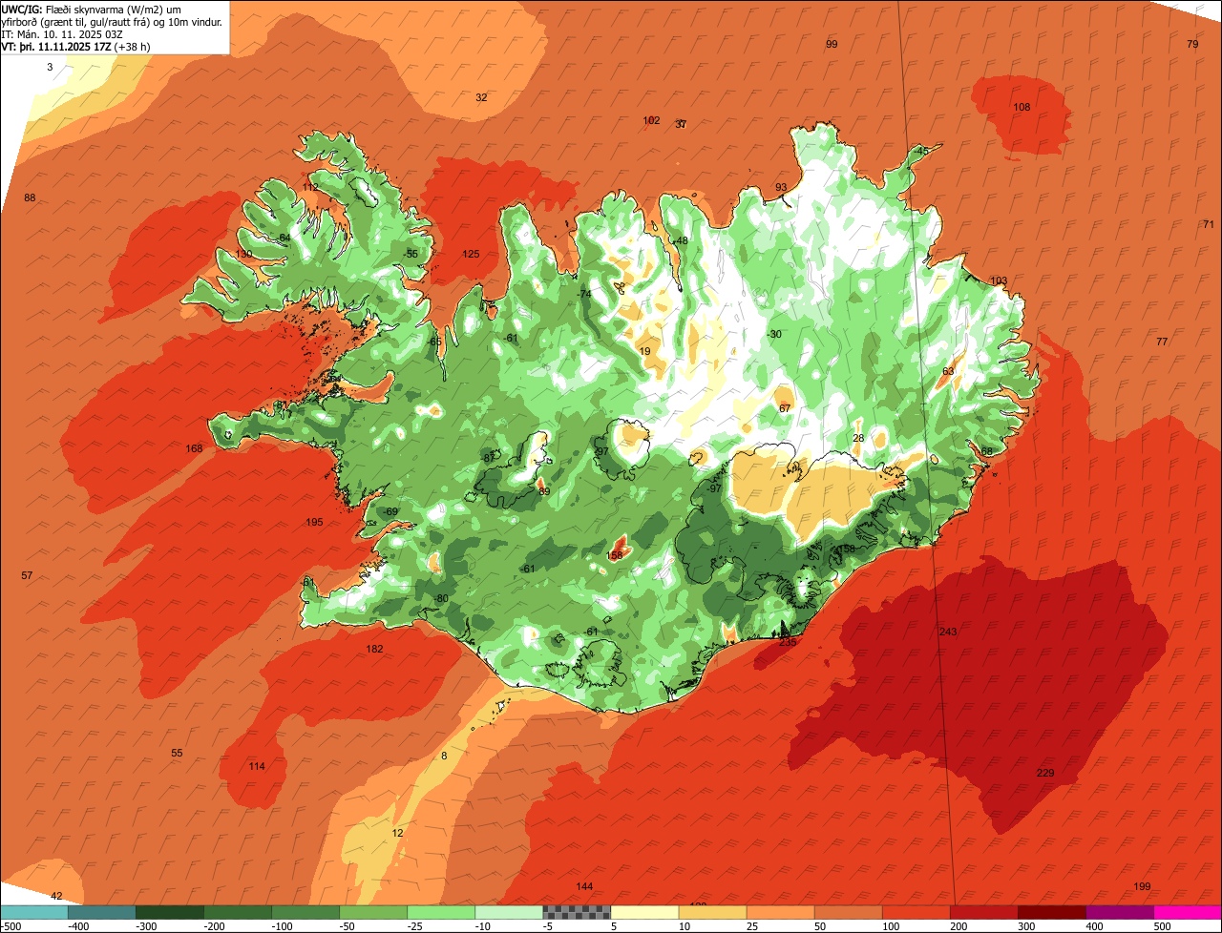Screen dimensions: 1222x933
Task: Click the value 243 southeast of Iceland
Action: click(948, 632)
